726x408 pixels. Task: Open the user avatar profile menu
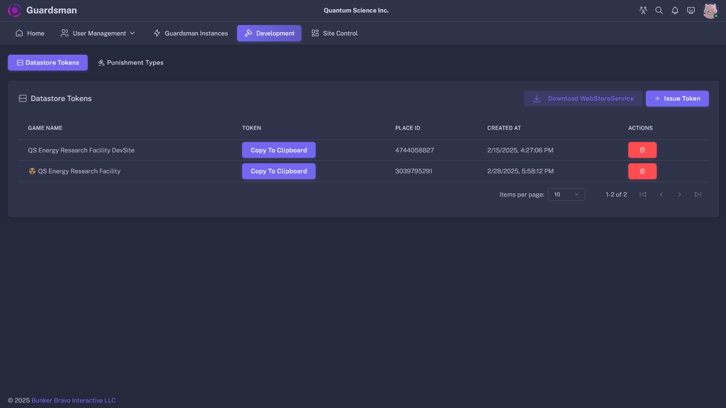tap(709, 10)
